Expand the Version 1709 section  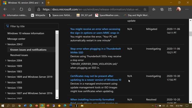pyautogui.click(x=6, y=88)
